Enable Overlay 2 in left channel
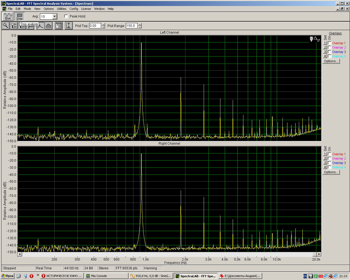Screen dimensions: 350x280 [x=330, y=48]
